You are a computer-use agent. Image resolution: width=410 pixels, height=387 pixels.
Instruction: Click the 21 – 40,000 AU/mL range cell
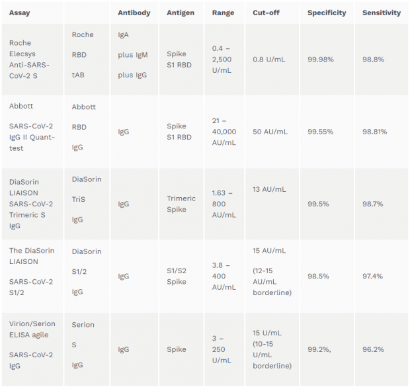[224, 132]
